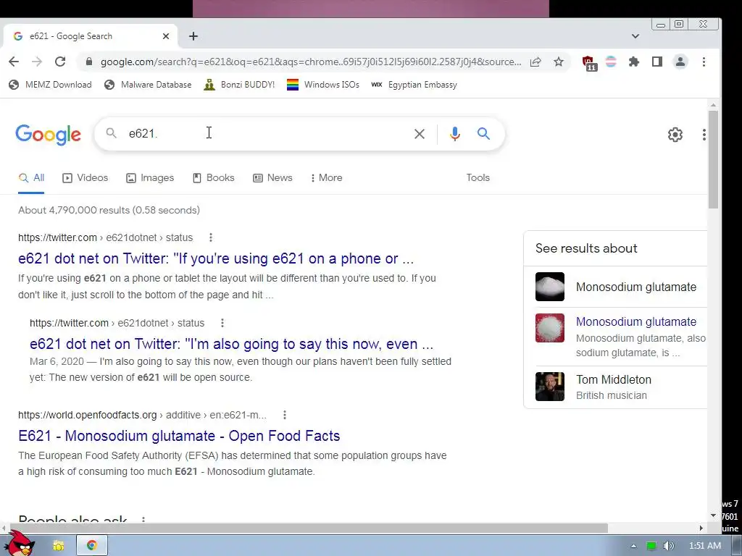The width and height of the screenshot is (742, 556).
Task: Open Malware Database bookmark
Action: click(148, 85)
